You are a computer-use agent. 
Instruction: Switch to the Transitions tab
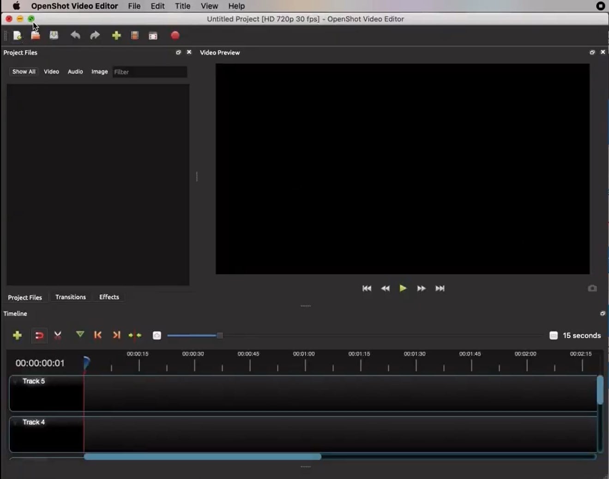click(71, 297)
